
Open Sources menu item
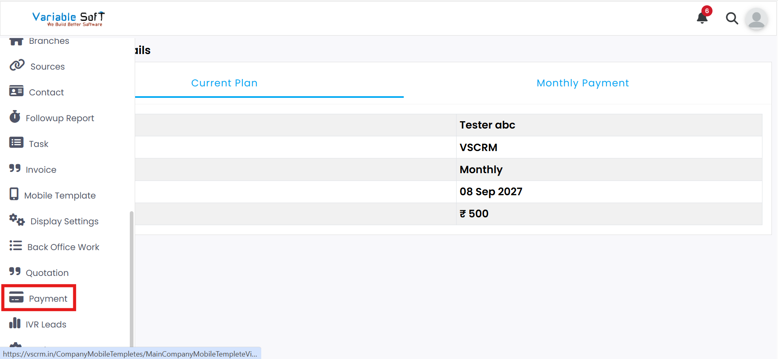click(x=47, y=67)
